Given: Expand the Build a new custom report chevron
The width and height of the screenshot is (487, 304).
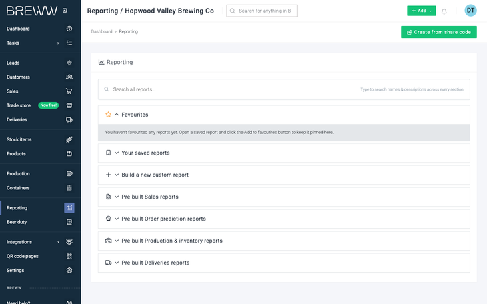Looking at the screenshot, I should tap(117, 175).
